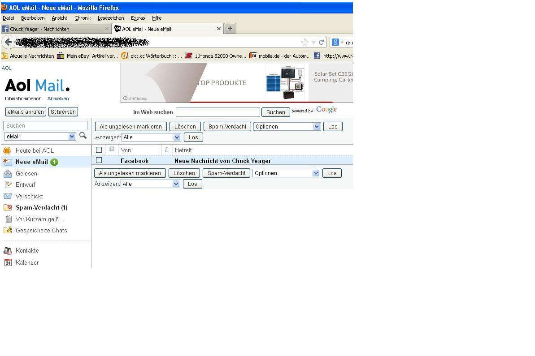Switch to Chuck Yeager - Nachrichten tab
Viewport: 535px width, 356px height.
pos(54,29)
